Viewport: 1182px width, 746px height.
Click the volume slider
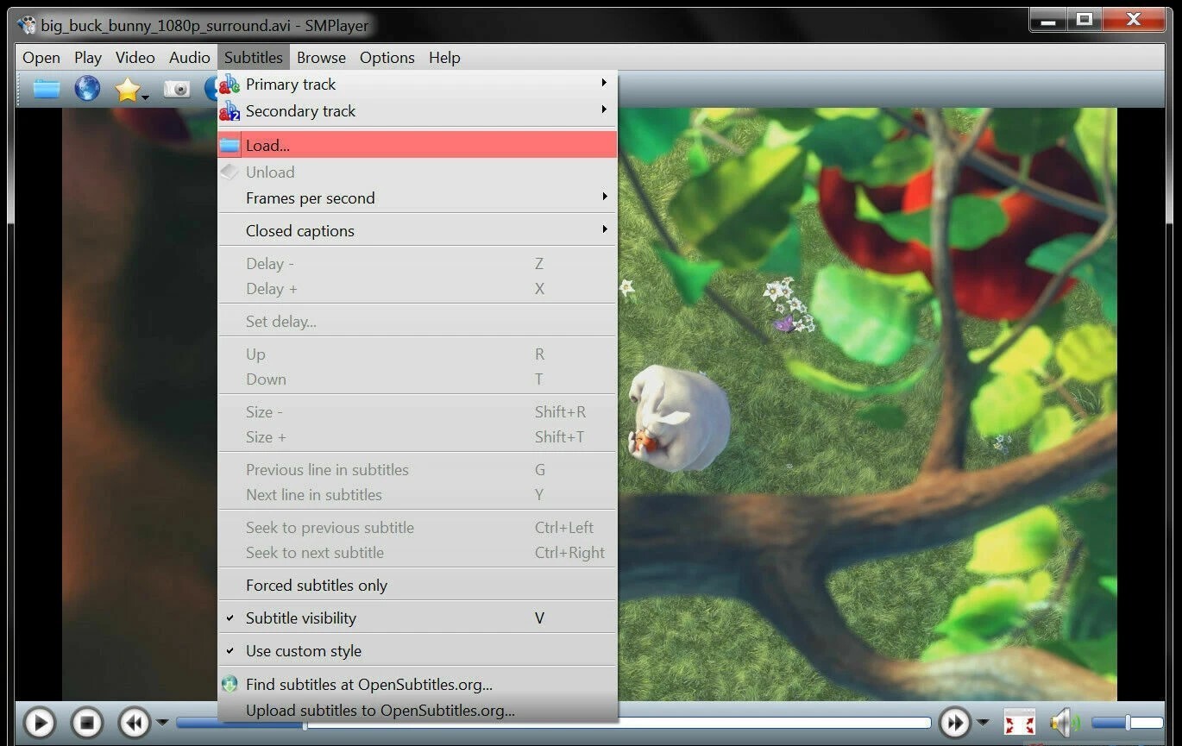[x=1127, y=723]
